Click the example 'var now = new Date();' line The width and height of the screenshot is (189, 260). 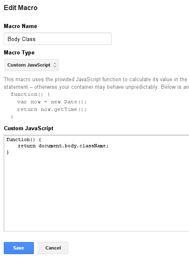coord(52,102)
